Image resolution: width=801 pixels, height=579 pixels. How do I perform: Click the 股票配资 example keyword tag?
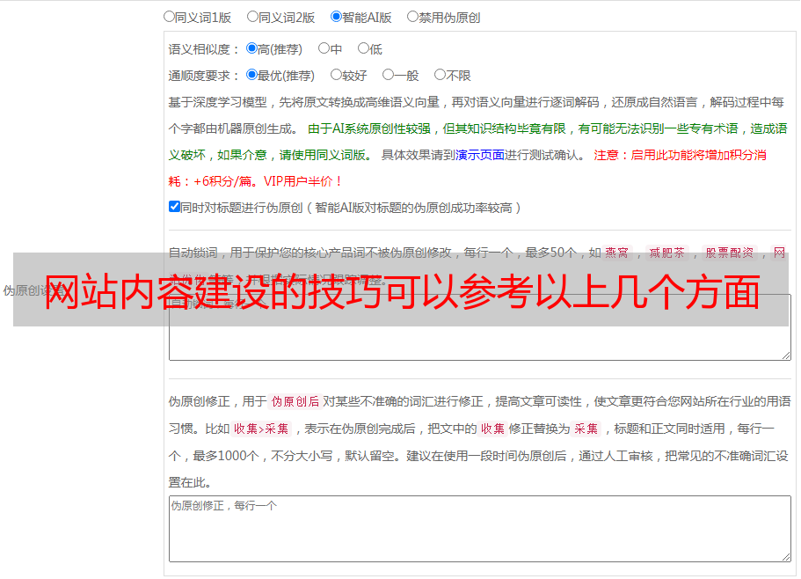coord(730,253)
